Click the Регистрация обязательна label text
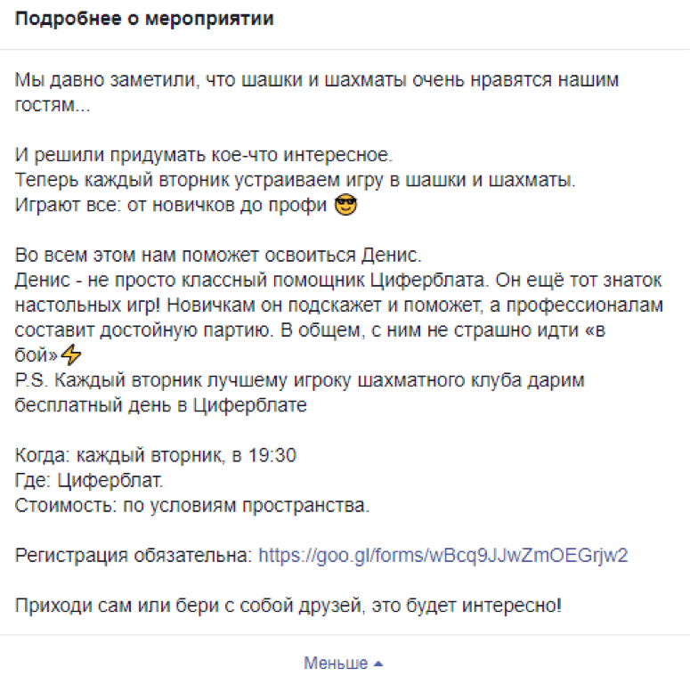 click(134, 556)
